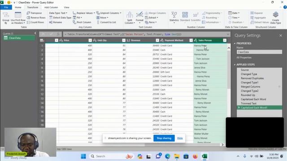
Task: Open the File tab
Action: tap(6, 7)
